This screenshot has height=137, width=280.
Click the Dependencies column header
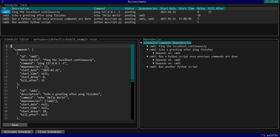pyautogui.click(x=148, y=8)
